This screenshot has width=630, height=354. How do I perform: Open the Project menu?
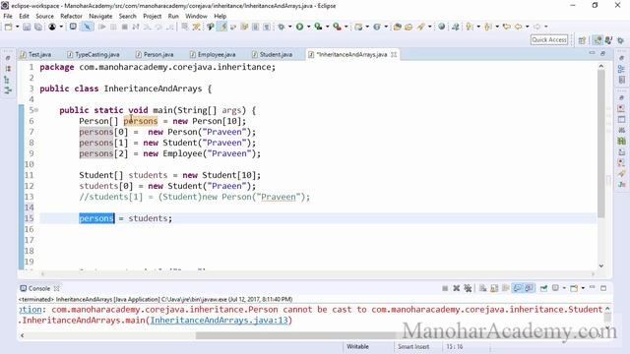click(152, 16)
